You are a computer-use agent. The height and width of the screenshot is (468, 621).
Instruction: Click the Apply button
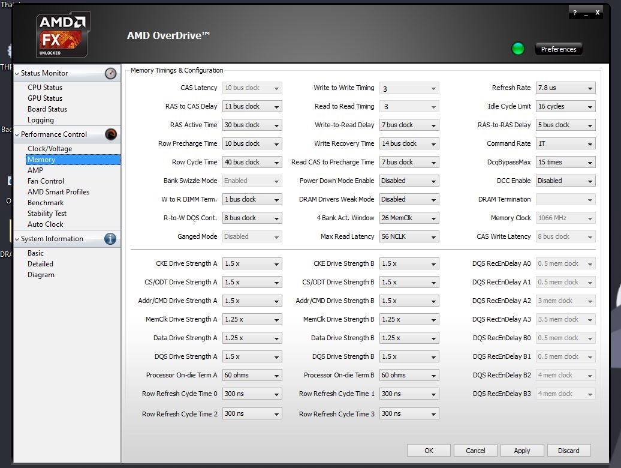tap(522, 451)
